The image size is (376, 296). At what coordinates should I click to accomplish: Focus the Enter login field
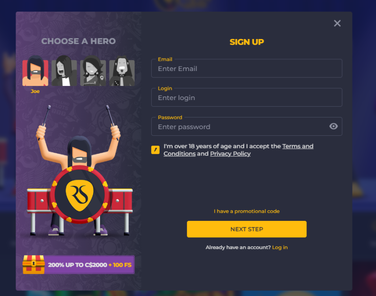click(247, 97)
